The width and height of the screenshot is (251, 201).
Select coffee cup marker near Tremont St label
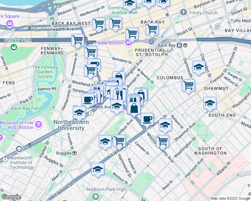(x=147, y=120)
